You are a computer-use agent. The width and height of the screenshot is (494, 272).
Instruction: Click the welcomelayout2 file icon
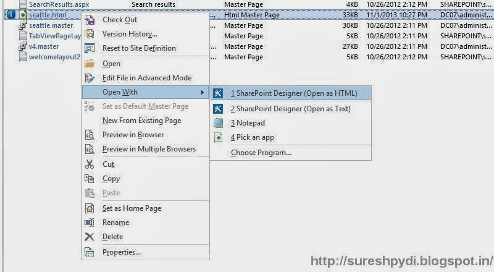point(23,57)
